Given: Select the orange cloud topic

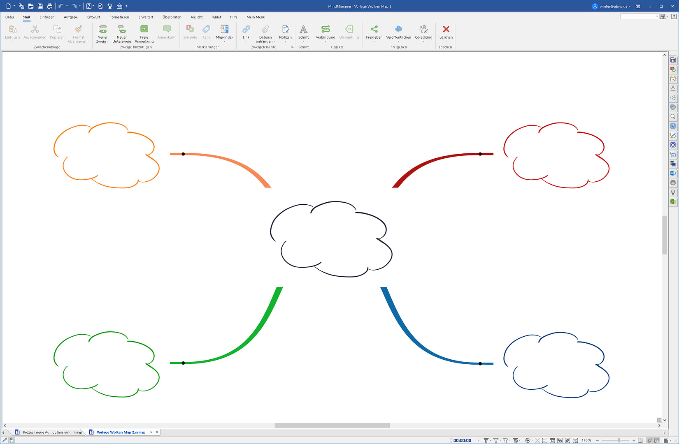Looking at the screenshot, I should [x=107, y=155].
